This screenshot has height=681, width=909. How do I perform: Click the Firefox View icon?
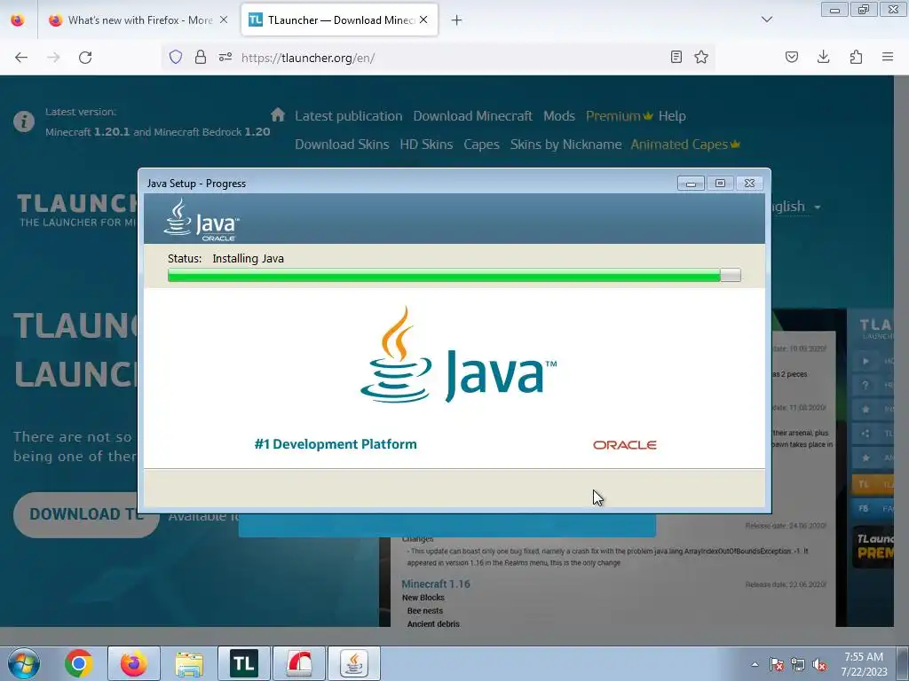pyautogui.click(x=18, y=20)
